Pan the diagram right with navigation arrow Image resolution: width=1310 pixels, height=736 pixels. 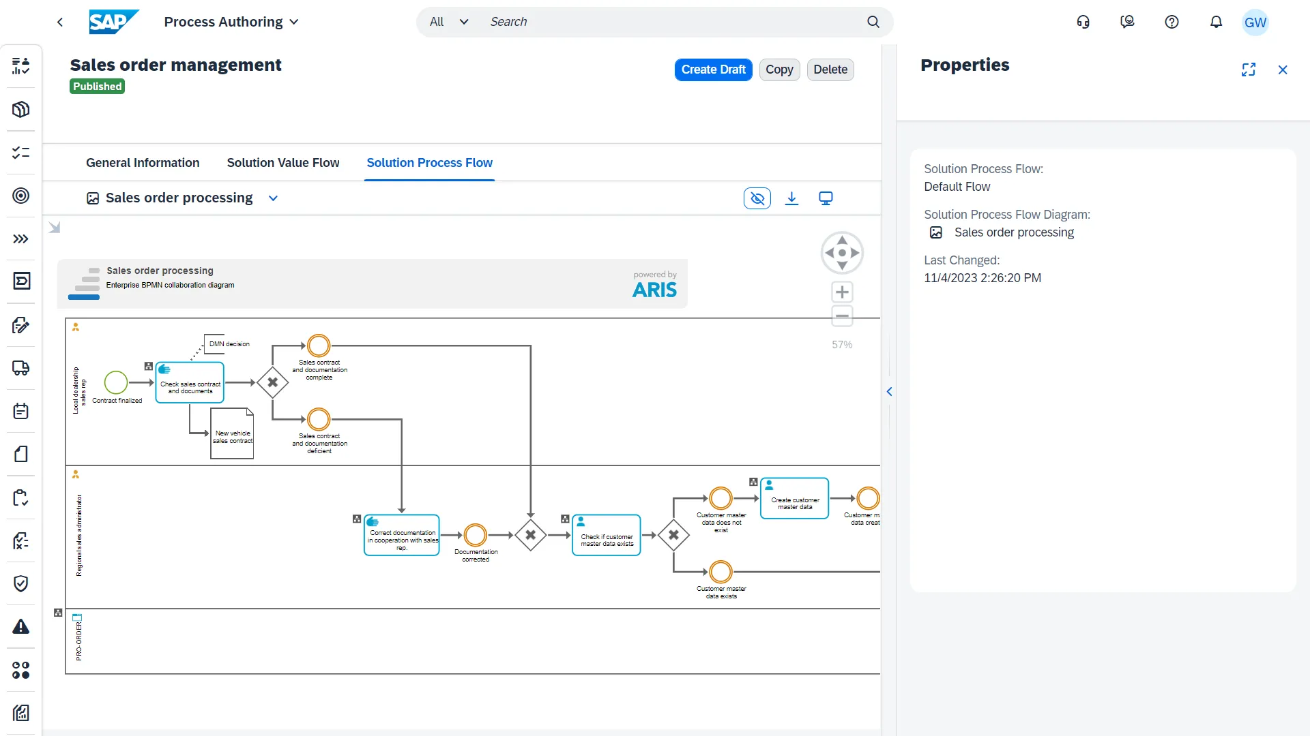click(x=855, y=253)
